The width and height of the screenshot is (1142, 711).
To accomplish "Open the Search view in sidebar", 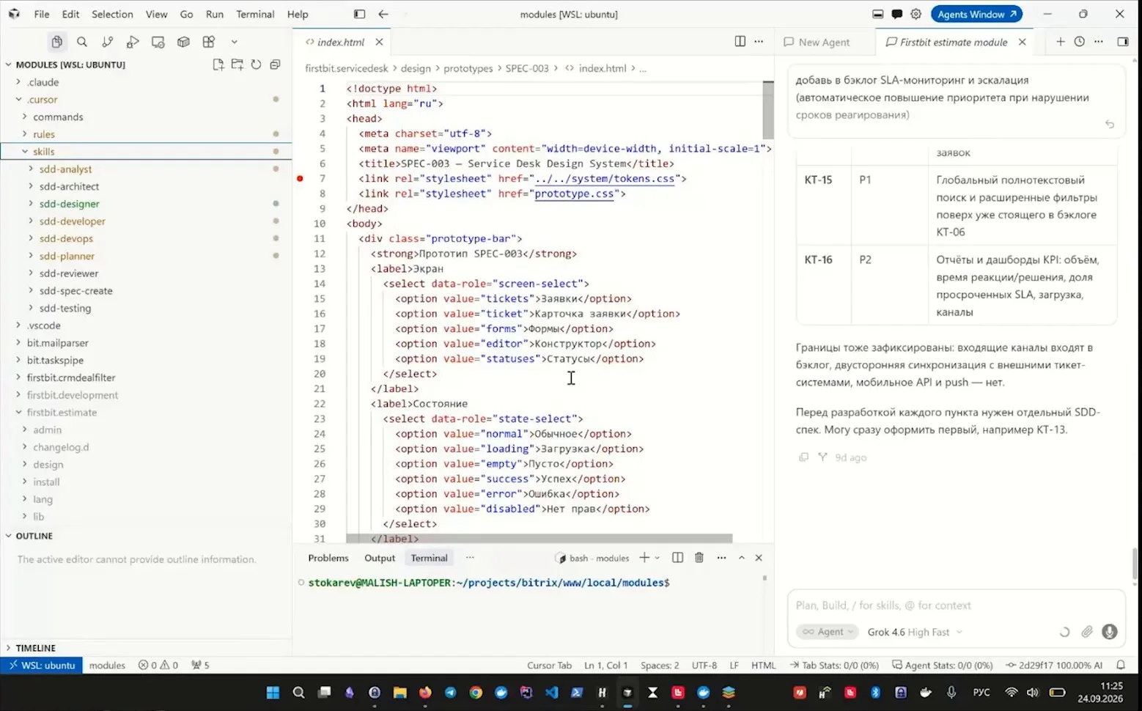I will [82, 42].
